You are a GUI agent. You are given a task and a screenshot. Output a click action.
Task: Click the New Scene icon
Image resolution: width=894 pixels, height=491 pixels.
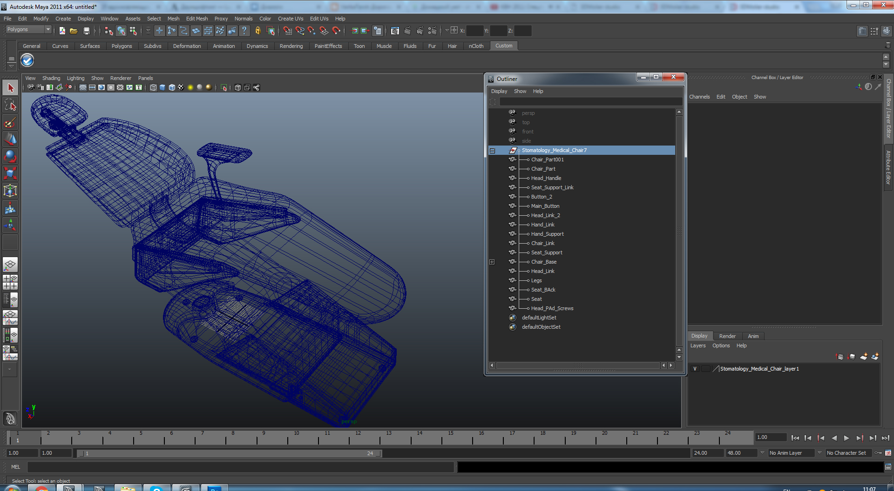coord(62,31)
